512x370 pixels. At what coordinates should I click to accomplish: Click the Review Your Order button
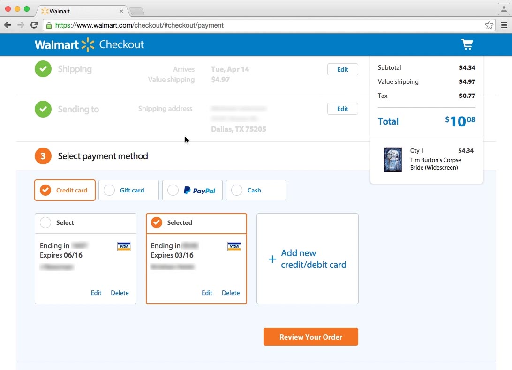[x=311, y=337]
